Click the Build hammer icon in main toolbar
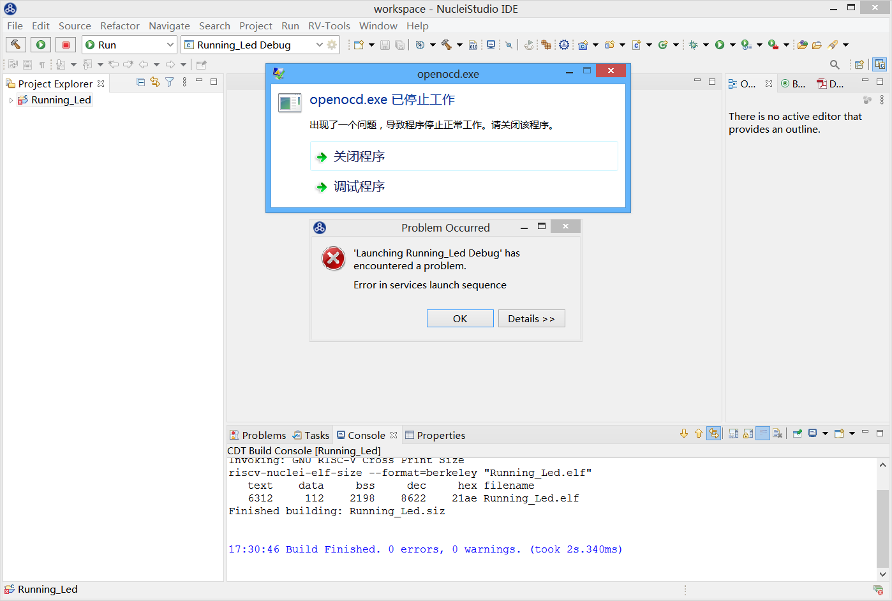 tap(447, 45)
